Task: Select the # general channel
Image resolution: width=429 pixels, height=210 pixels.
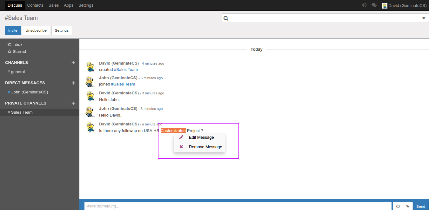Action: [x=16, y=72]
